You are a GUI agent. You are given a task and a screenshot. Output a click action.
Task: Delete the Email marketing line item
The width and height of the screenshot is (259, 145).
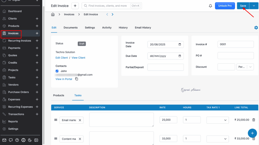[x=254, y=120]
